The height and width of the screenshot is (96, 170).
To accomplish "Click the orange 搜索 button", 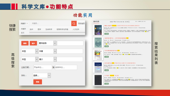I will (38, 82).
